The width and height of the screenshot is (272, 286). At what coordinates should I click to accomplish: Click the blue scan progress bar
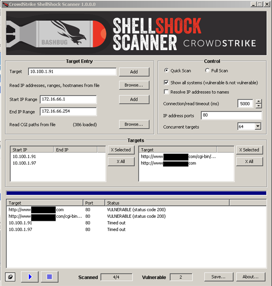(x=136, y=193)
